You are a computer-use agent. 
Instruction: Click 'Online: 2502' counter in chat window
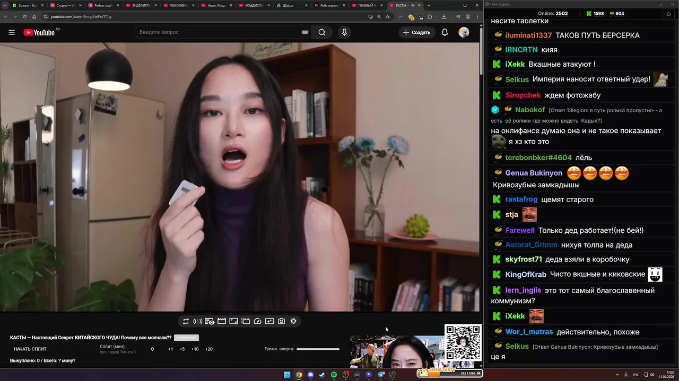[553, 14]
